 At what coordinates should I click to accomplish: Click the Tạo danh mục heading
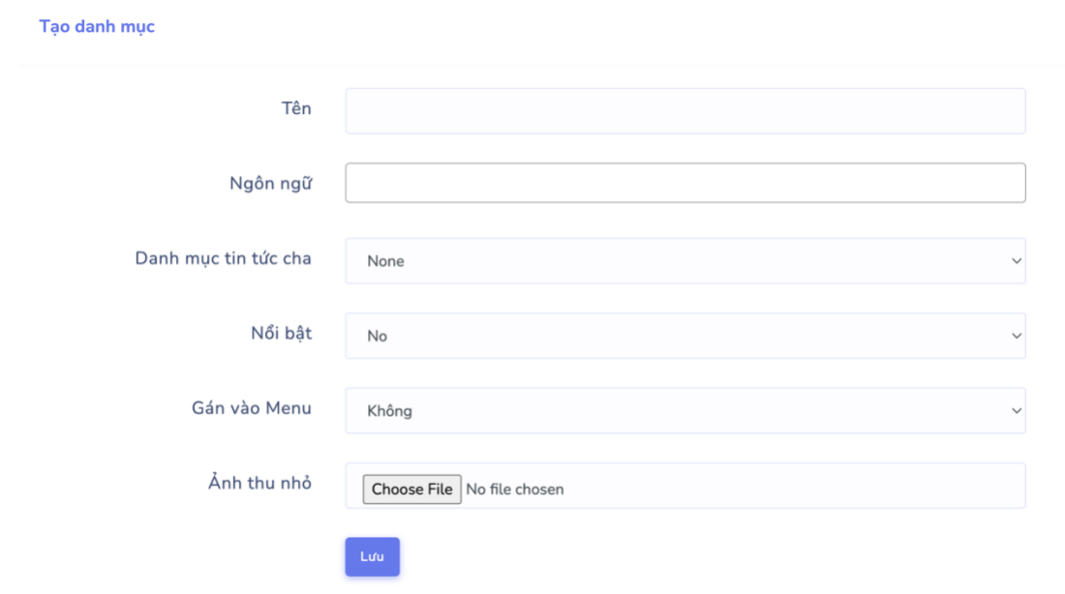97,26
